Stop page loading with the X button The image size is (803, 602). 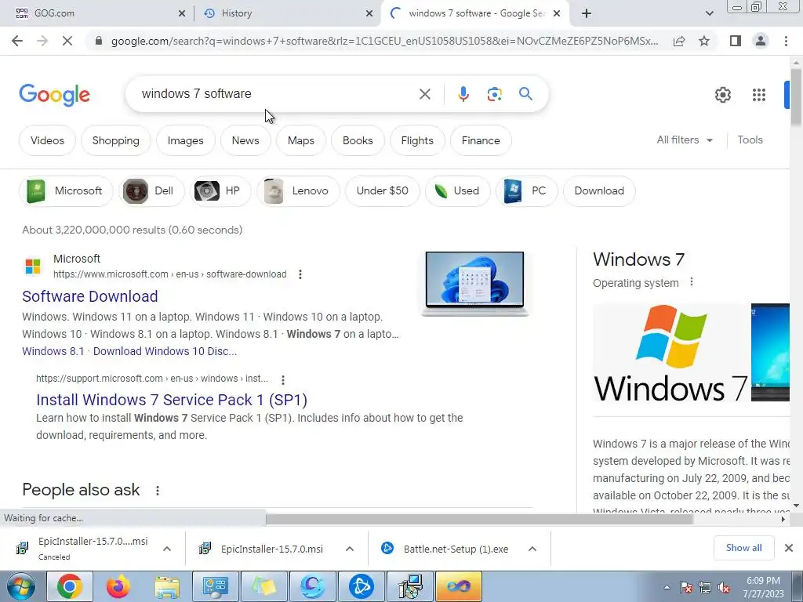tap(67, 41)
